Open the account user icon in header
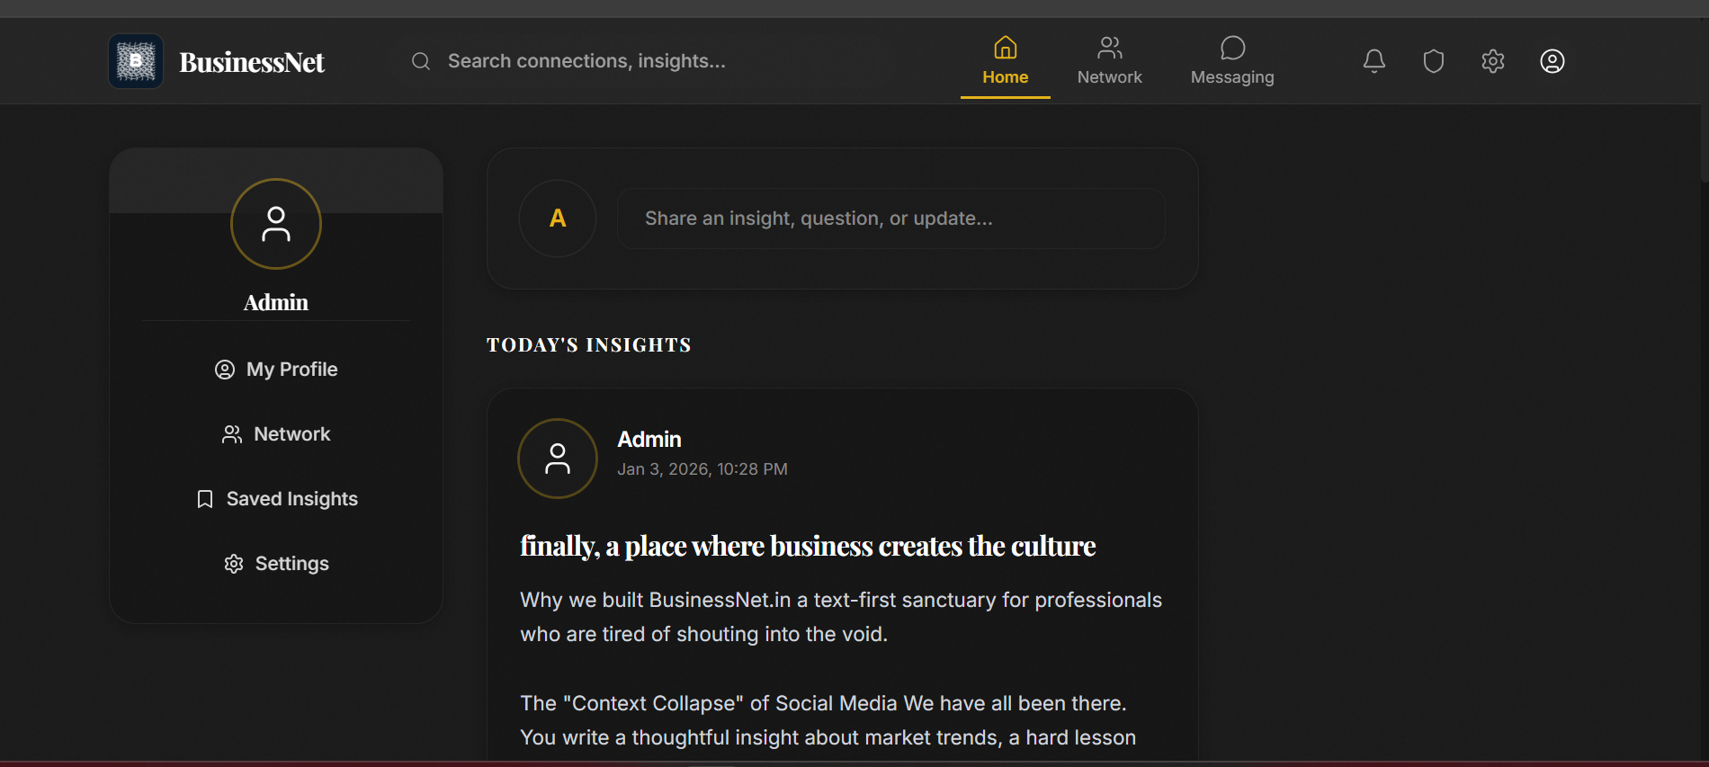 pyautogui.click(x=1552, y=61)
